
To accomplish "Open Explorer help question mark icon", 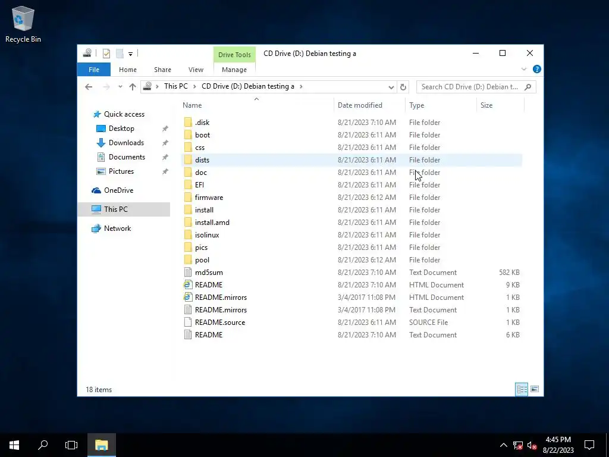I will coord(537,69).
